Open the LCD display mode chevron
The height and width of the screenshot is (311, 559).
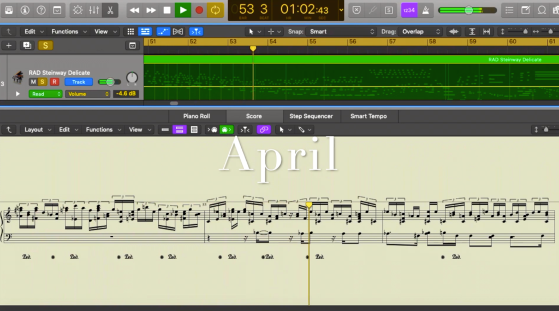pyautogui.click(x=341, y=10)
